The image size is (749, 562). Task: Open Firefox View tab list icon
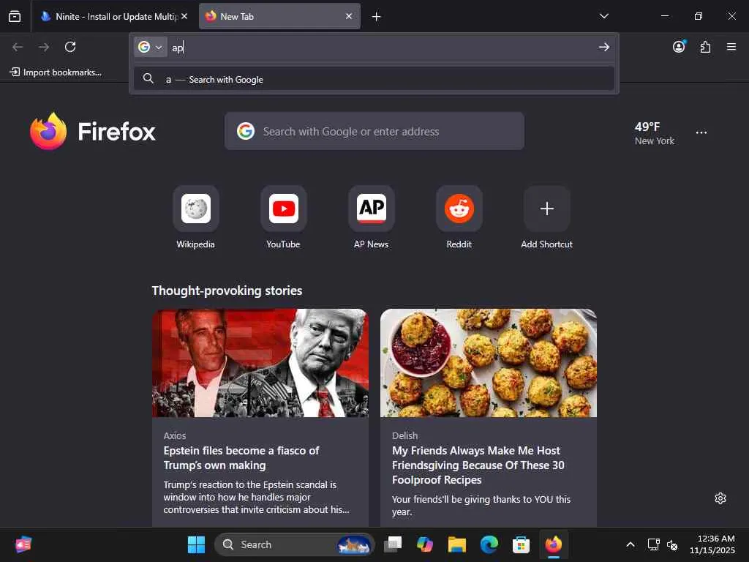coord(15,17)
